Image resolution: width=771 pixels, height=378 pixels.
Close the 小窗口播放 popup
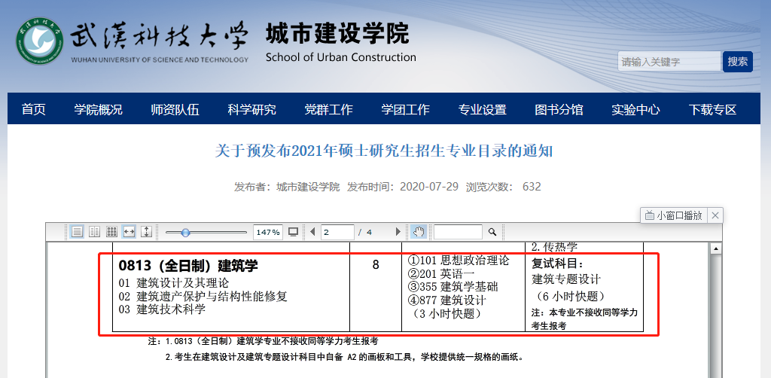(x=715, y=215)
